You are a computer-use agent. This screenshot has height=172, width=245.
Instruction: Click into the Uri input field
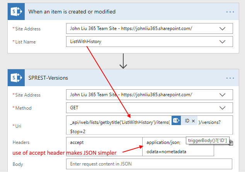point(116,131)
